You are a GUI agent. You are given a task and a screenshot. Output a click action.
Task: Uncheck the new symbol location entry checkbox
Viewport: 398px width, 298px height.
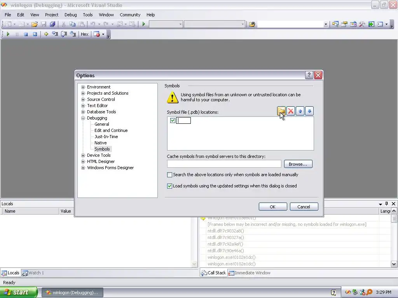click(x=173, y=120)
